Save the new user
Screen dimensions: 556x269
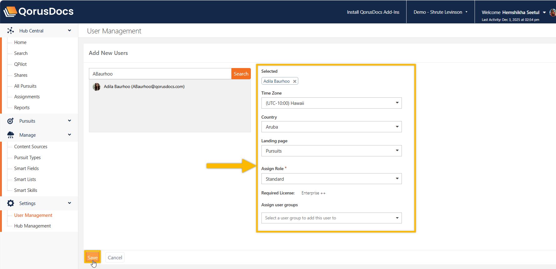pyautogui.click(x=92, y=257)
